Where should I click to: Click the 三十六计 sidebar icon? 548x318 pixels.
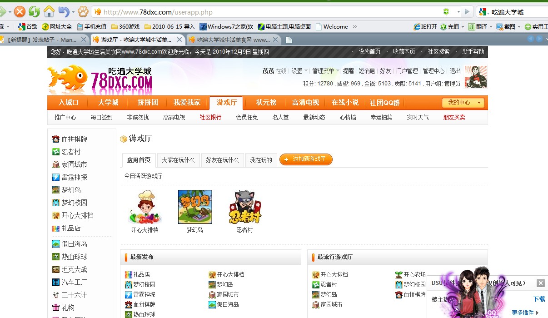(x=56, y=295)
